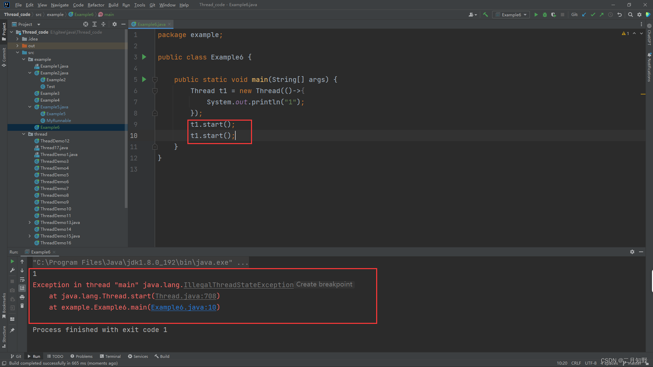Select the Refactor menu in menu bar
This screenshot has height=367, width=653.
pos(96,5)
